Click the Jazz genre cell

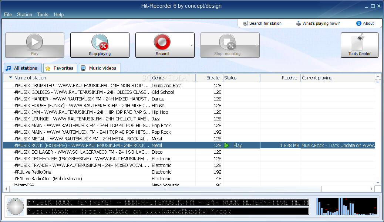click(156, 119)
